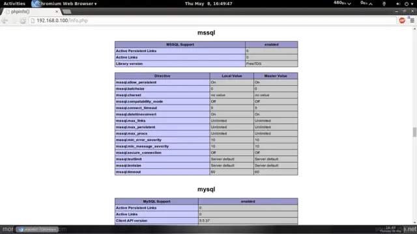Image resolution: width=417 pixels, height=234 pixels.
Task: Click the download speed indicator 480
Action: (342, 3)
